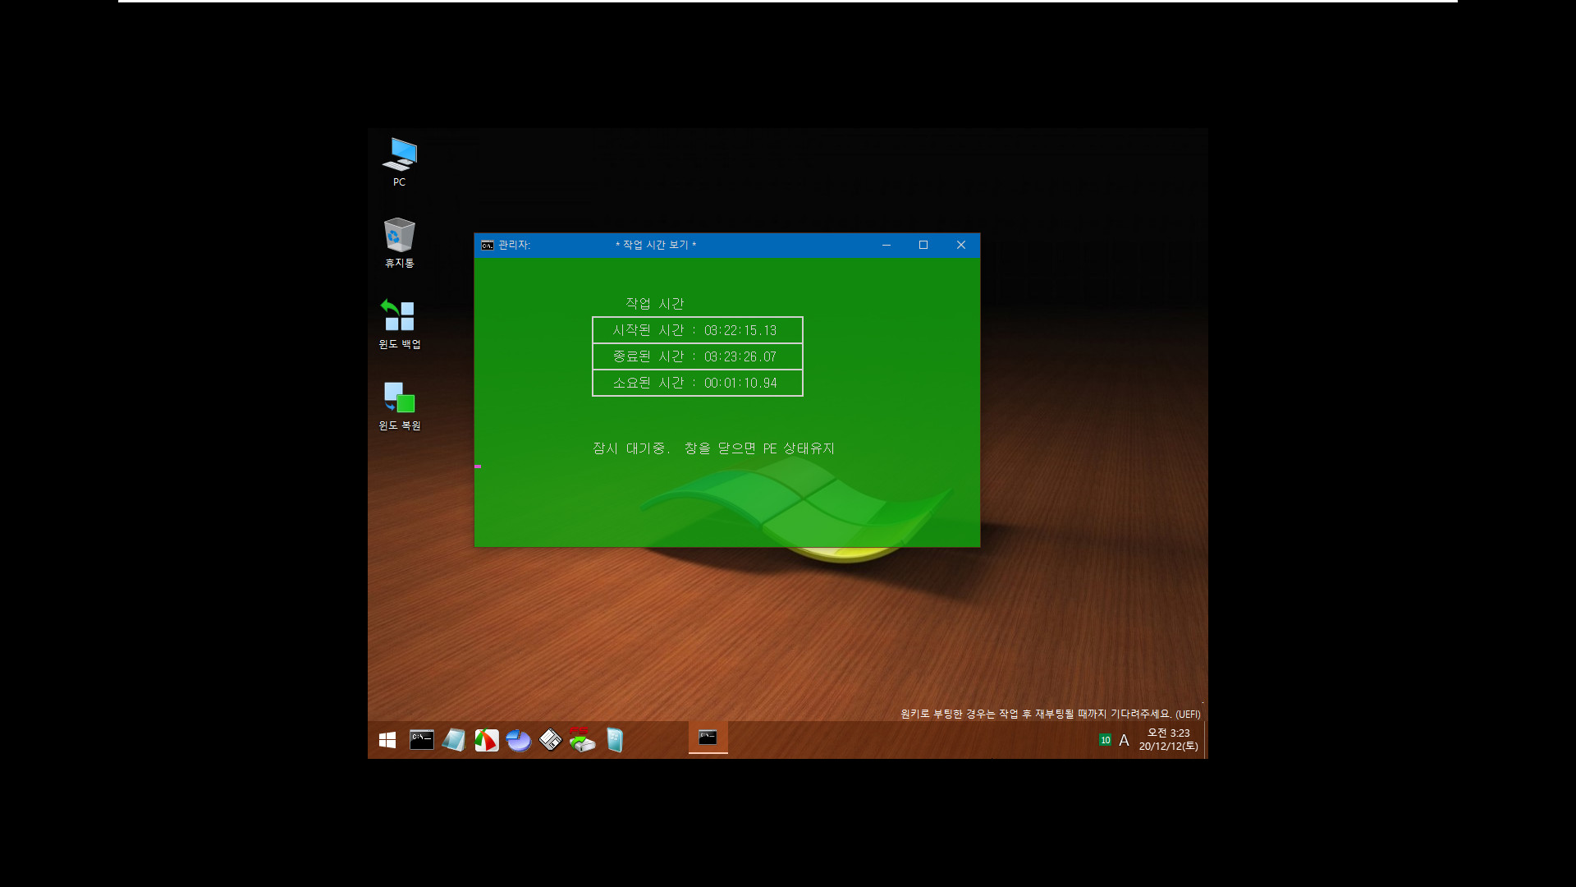
Task: Launch the FS drive tool taskbar icon
Action: pyautogui.click(x=582, y=740)
